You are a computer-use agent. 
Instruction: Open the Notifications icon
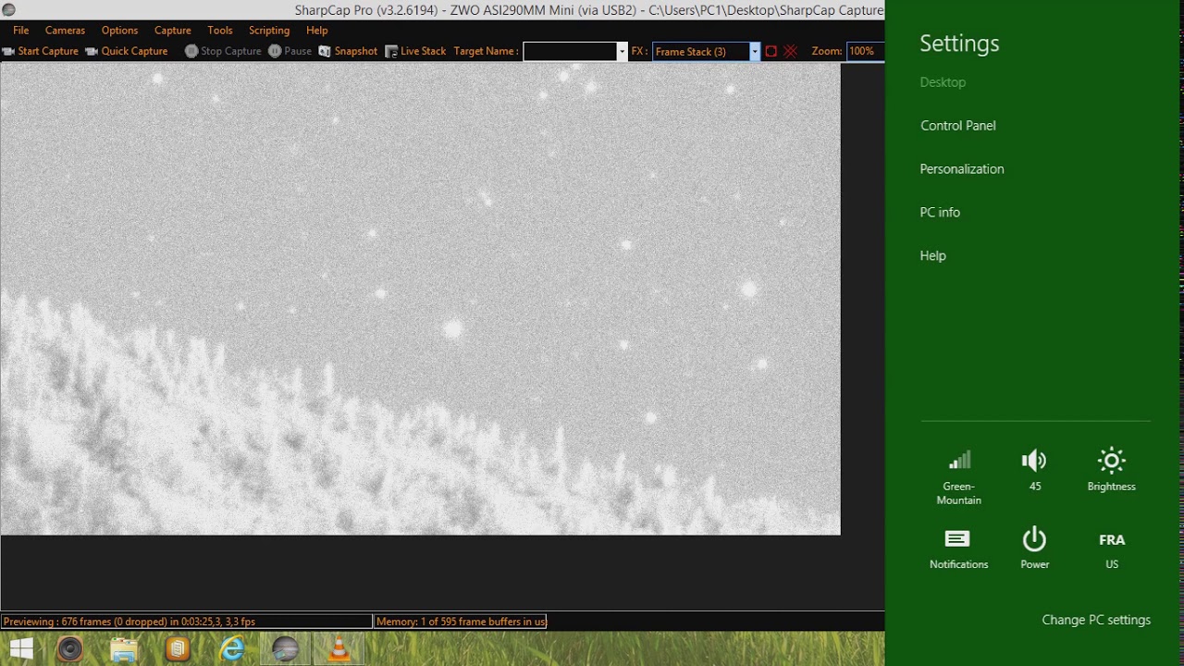point(959,549)
